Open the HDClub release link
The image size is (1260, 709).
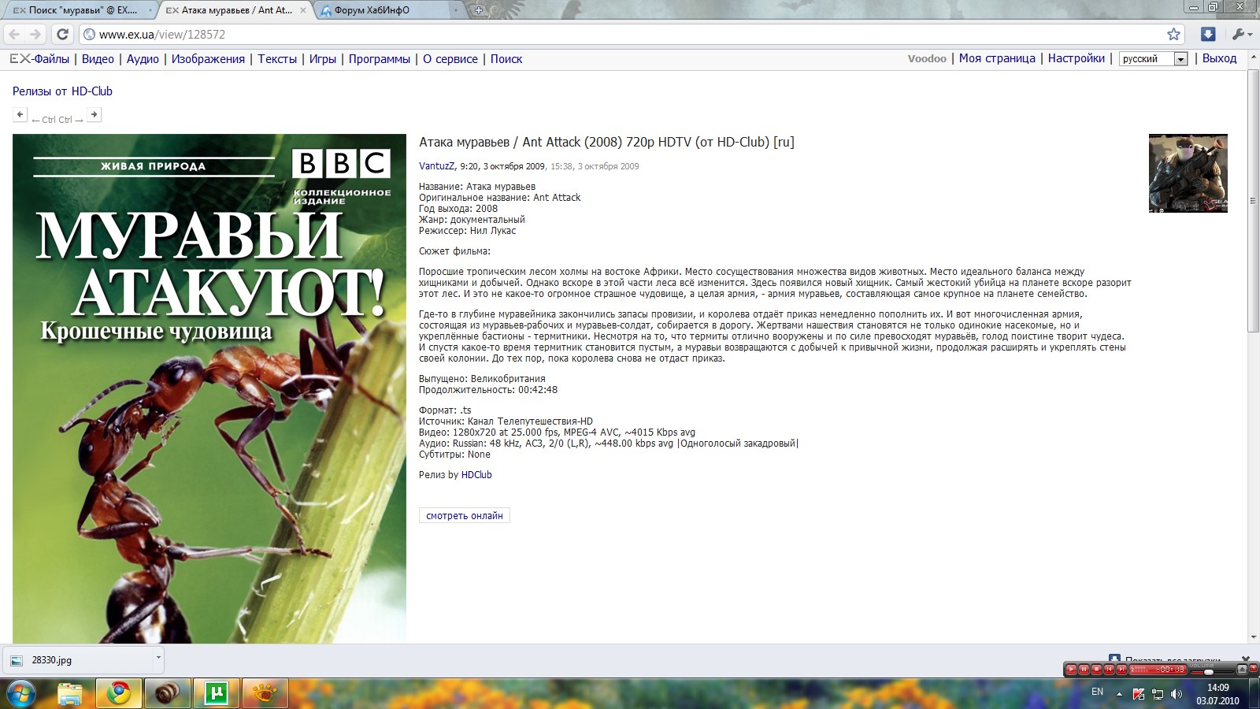tap(476, 475)
